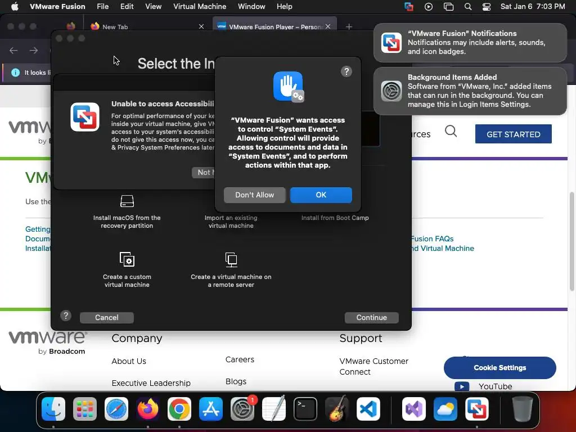The image size is (576, 432).
Task: Click the privacy hand icon in dialog
Action: (289, 87)
